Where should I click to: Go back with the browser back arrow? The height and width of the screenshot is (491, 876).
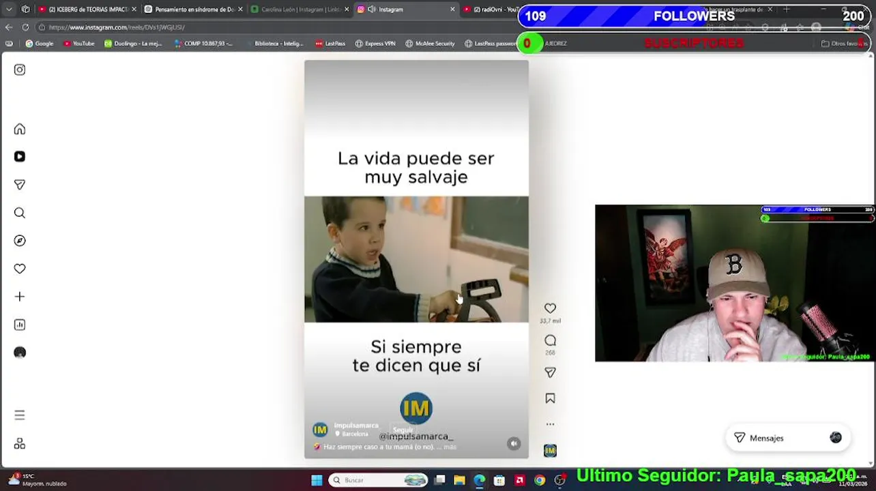tap(9, 27)
